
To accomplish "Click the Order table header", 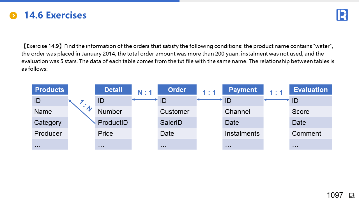I will [177, 90].
